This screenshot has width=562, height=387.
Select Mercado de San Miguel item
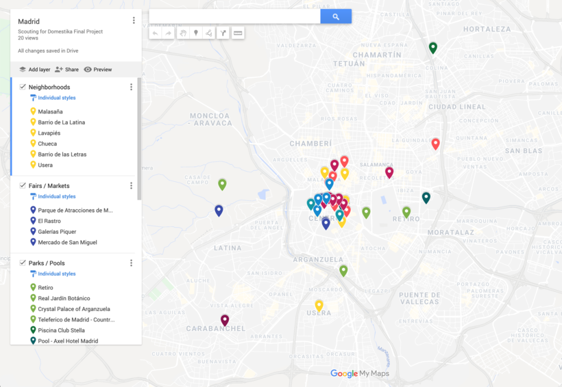click(x=67, y=243)
